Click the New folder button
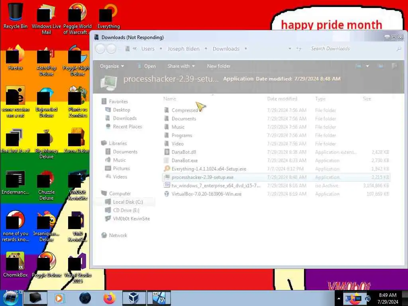This screenshot has width=408, height=306. [219, 66]
